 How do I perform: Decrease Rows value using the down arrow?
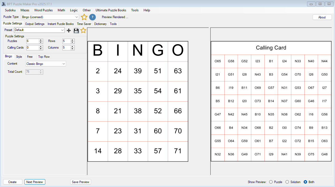pyautogui.click(x=73, y=42)
